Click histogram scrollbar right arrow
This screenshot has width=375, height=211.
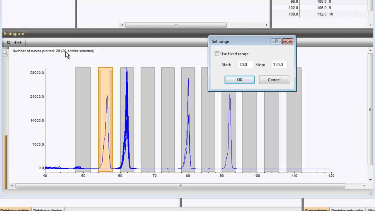364,186
